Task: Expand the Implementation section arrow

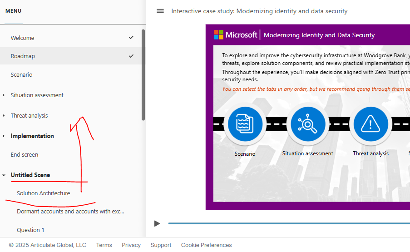Action: pyautogui.click(x=4, y=136)
